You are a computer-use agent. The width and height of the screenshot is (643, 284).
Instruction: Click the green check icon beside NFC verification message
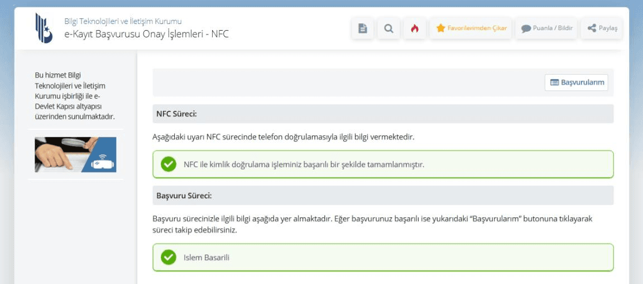click(168, 164)
